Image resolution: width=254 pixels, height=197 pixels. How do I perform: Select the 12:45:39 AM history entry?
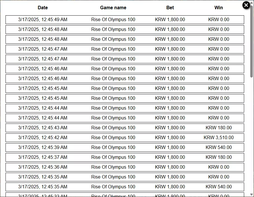pos(125,148)
